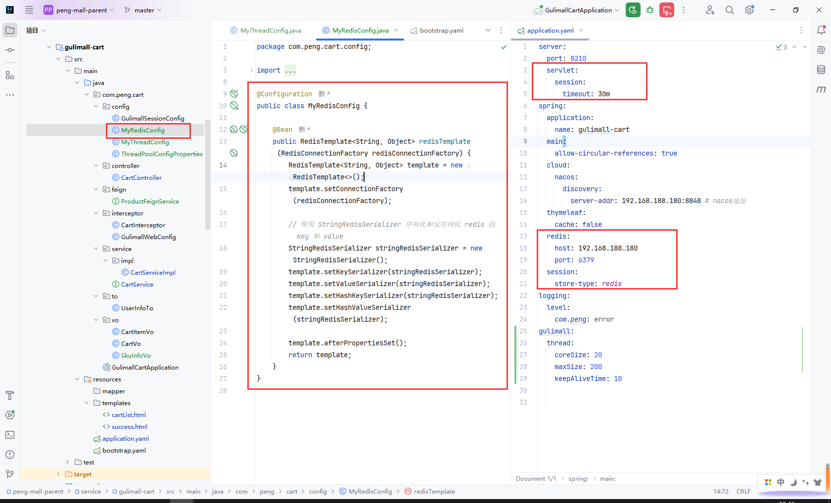Open the Terminal tool window
Image resolution: width=831 pixels, height=503 pixels.
pyautogui.click(x=10, y=435)
